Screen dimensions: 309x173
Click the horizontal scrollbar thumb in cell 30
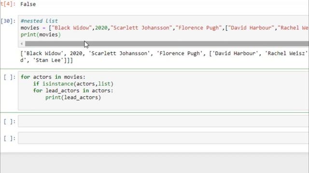[x=167, y=44]
